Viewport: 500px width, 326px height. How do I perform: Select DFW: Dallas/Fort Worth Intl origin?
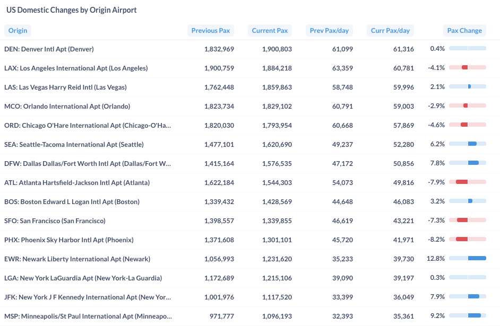[x=88, y=164]
